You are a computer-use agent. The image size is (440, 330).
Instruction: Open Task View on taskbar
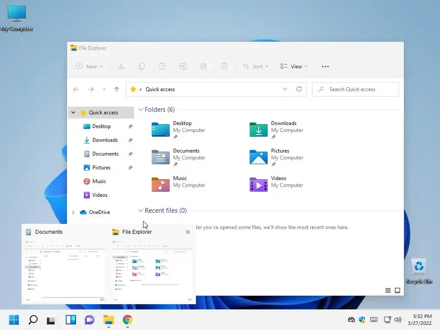[x=52, y=320]
